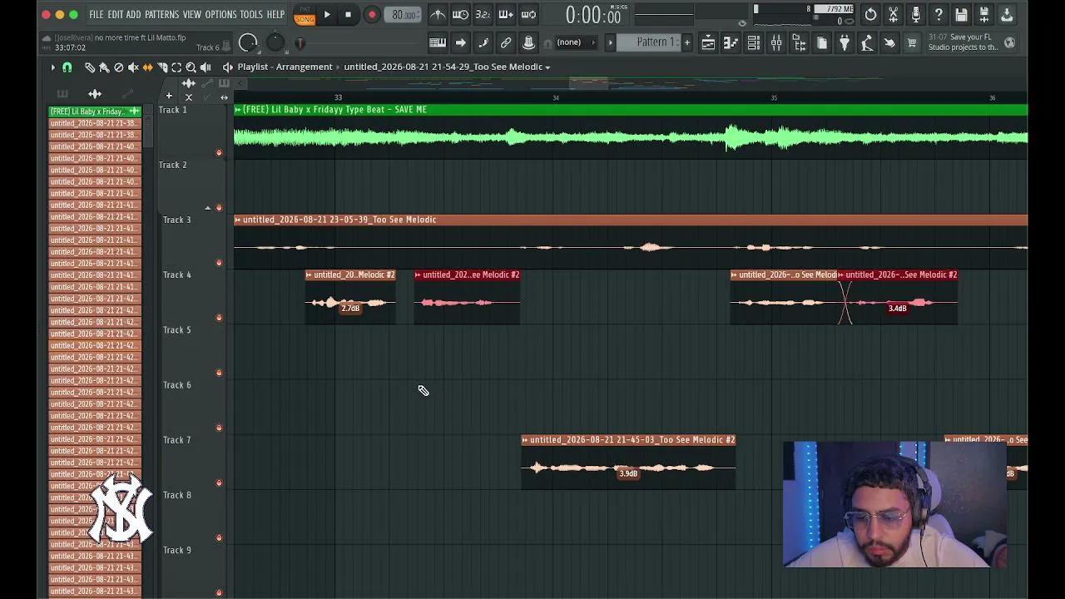
Task: Save the project with the floppy disk icon
Action: pyautogui.click(x=961, y=15)
